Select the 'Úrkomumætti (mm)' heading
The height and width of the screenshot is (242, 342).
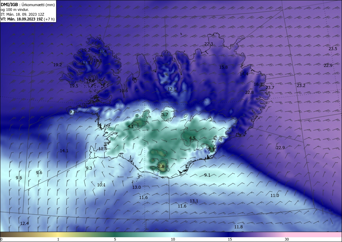tap(38, 4)
